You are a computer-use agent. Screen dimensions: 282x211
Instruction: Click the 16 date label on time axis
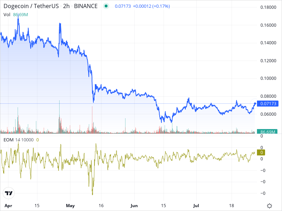(101, 206)
